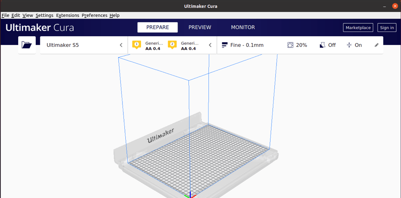Viewport: 401px width, 198px height.
Task: Click the Ultimaker S5 printer name
Action: [x=63, y=45]
